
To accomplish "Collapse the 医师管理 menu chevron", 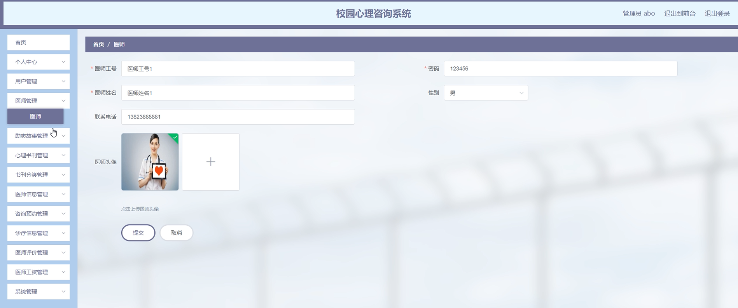I will [63, 101].
